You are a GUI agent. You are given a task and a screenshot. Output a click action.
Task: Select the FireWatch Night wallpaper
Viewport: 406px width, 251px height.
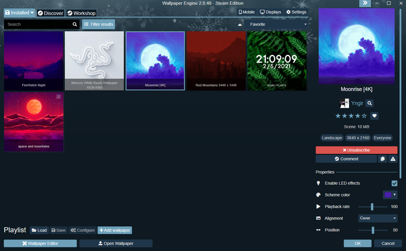click(34, 61)
